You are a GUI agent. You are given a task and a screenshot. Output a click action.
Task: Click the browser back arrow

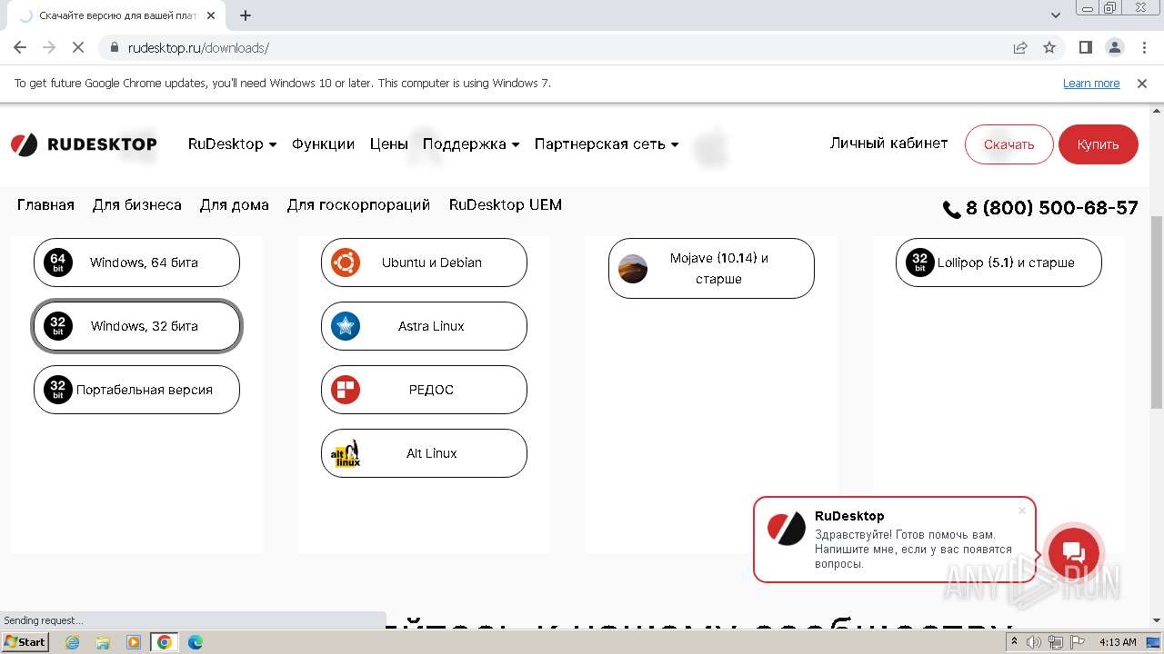[20, 47]
